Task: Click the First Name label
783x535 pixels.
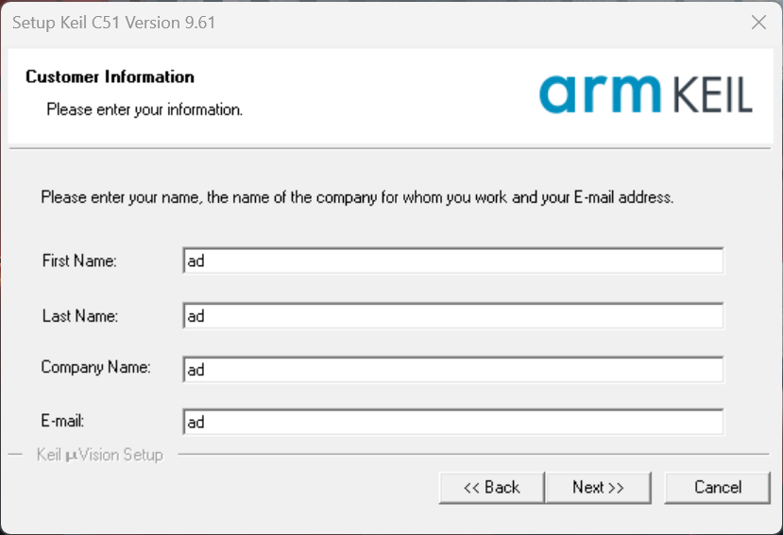Action: tap(79, 261)
